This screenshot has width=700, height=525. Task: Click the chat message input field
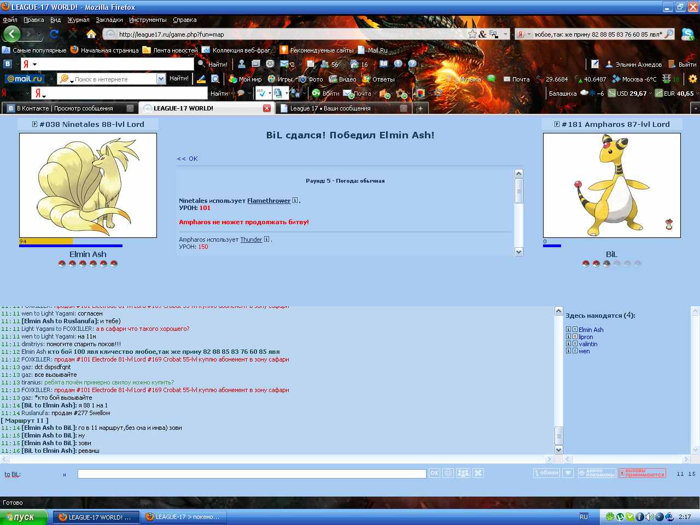(252, 474)
